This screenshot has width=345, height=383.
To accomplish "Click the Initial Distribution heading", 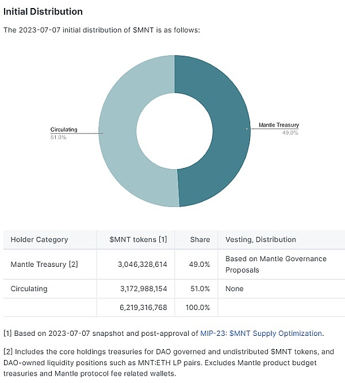I will tap(43, 12).
